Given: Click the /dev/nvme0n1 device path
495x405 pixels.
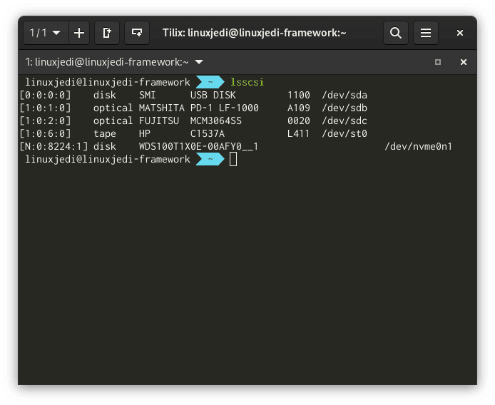Looking at the screenshot, I should click(x=418, y=146).
